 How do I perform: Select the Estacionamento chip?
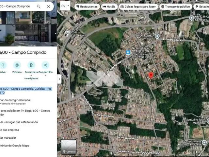[201, 7]
